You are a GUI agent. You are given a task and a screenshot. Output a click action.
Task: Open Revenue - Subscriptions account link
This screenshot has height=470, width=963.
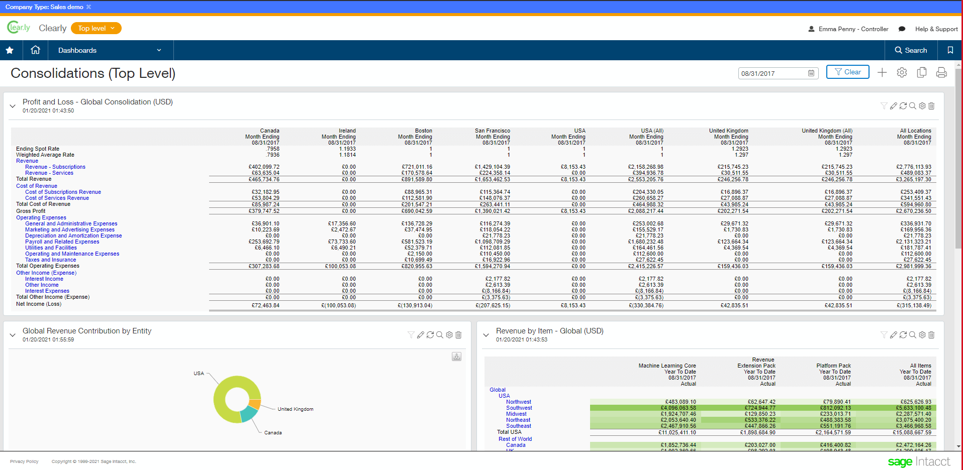(x=55, y=167)
